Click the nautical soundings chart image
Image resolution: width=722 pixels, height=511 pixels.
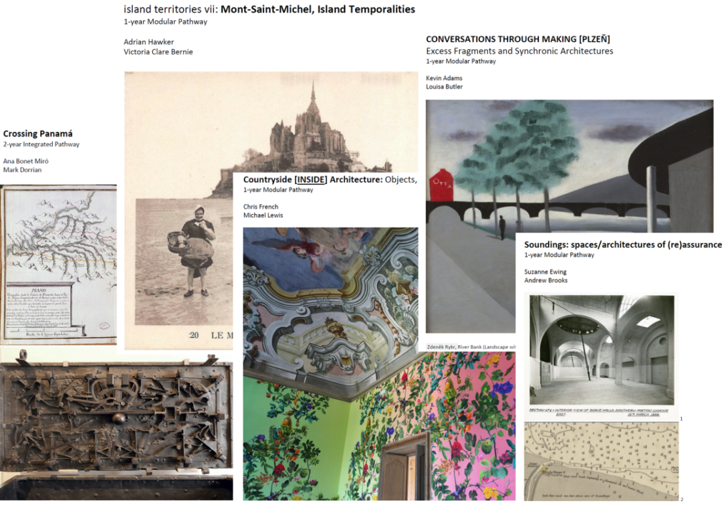pyautogui.click(x=601, y=462)
